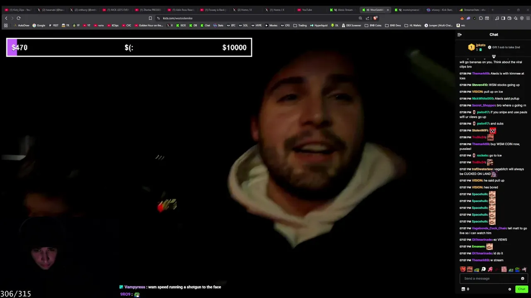Open the VPN shield icon in toolbar

point(522,18)
